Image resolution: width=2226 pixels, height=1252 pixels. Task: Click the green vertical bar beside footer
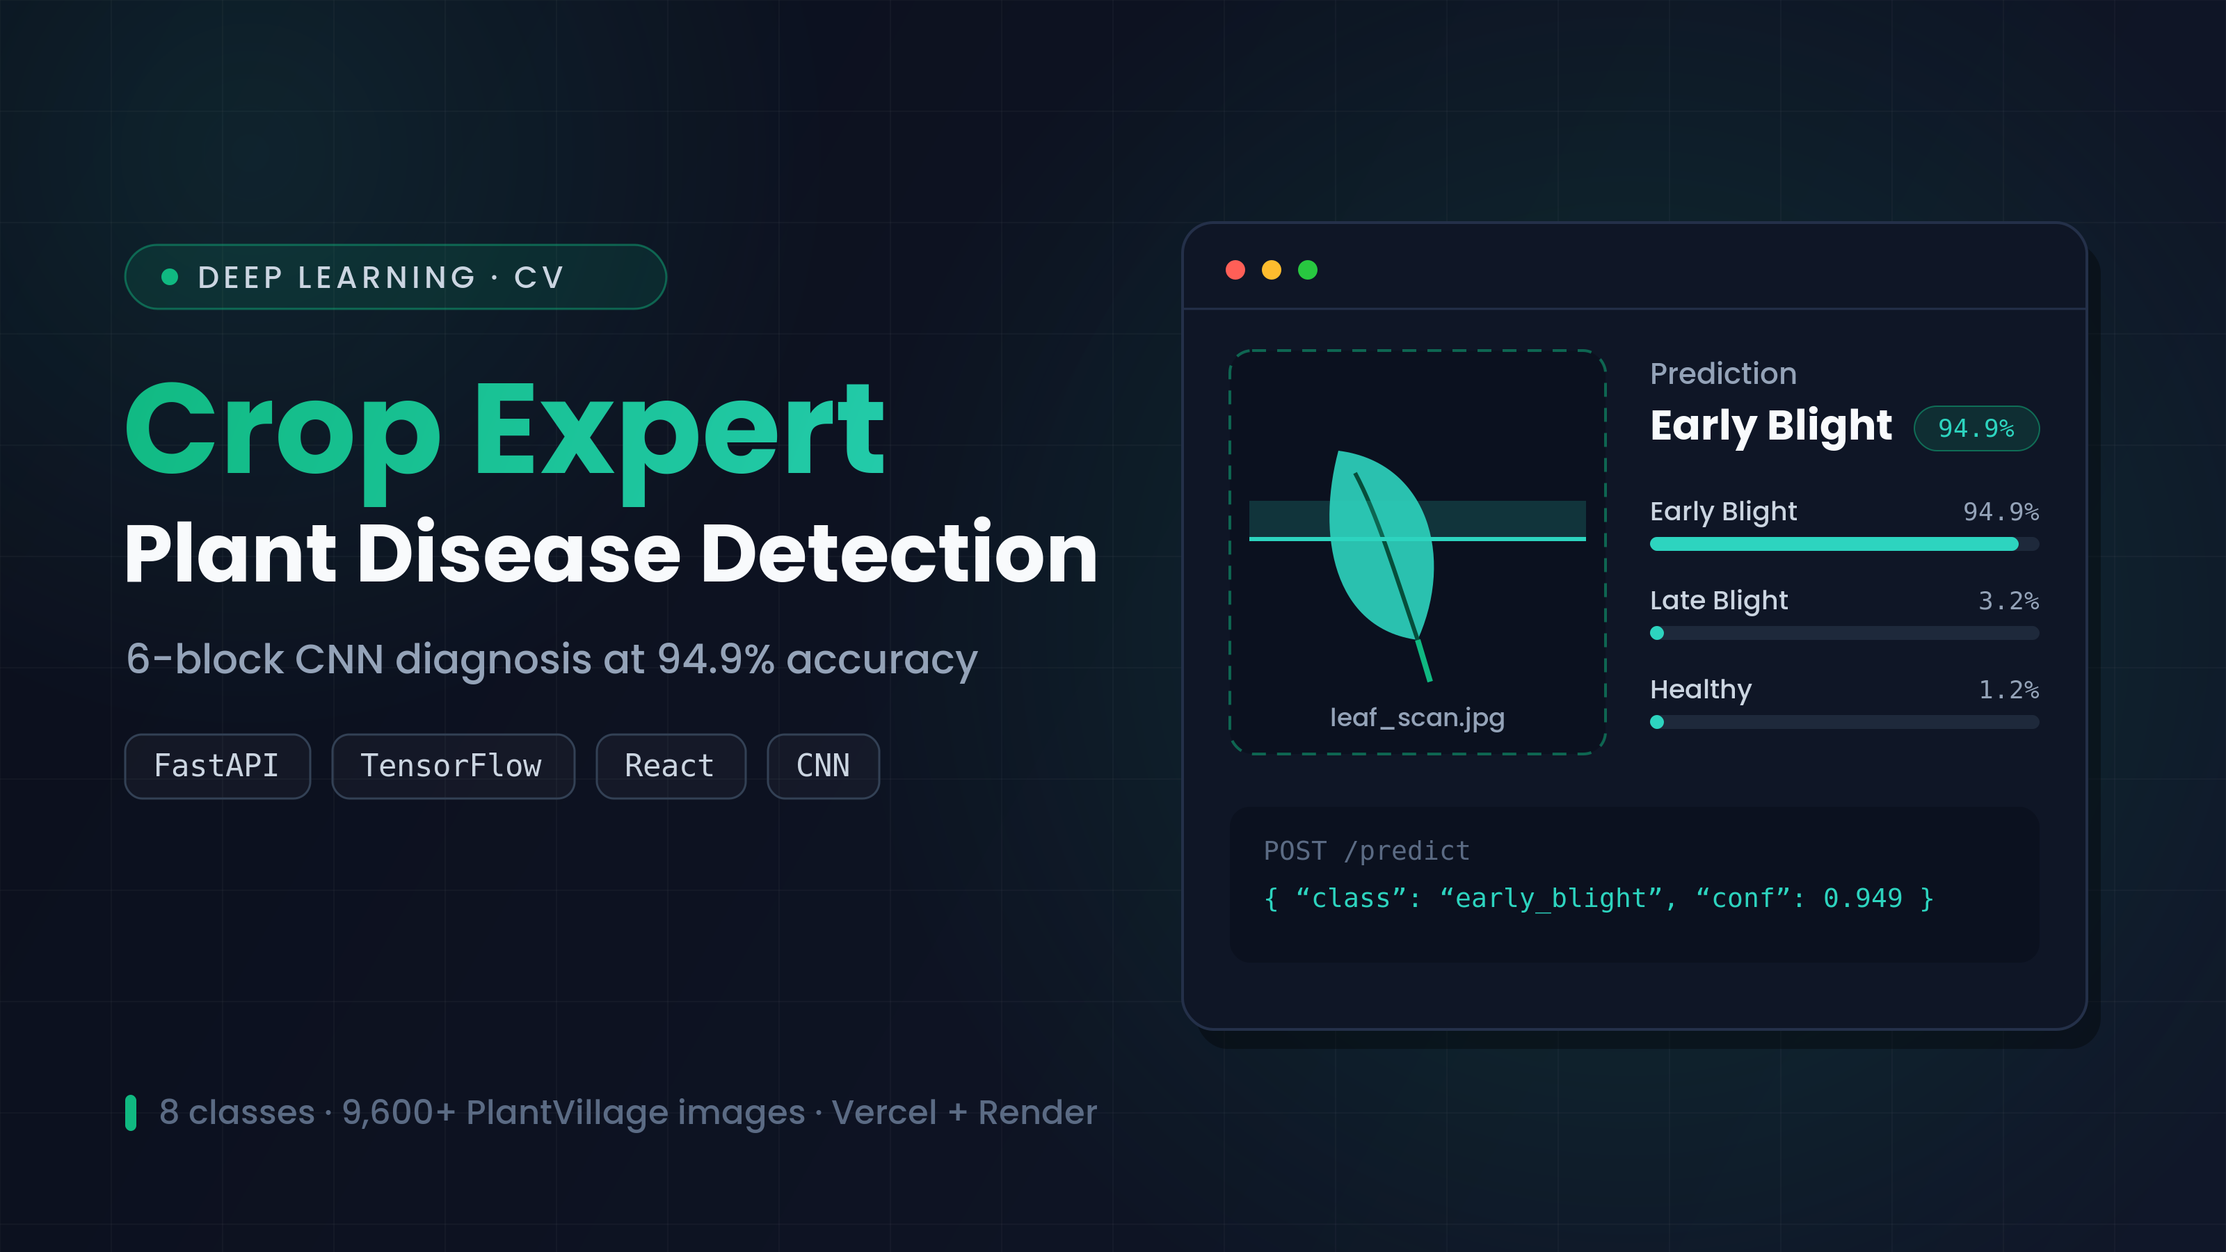[131, 1113]
